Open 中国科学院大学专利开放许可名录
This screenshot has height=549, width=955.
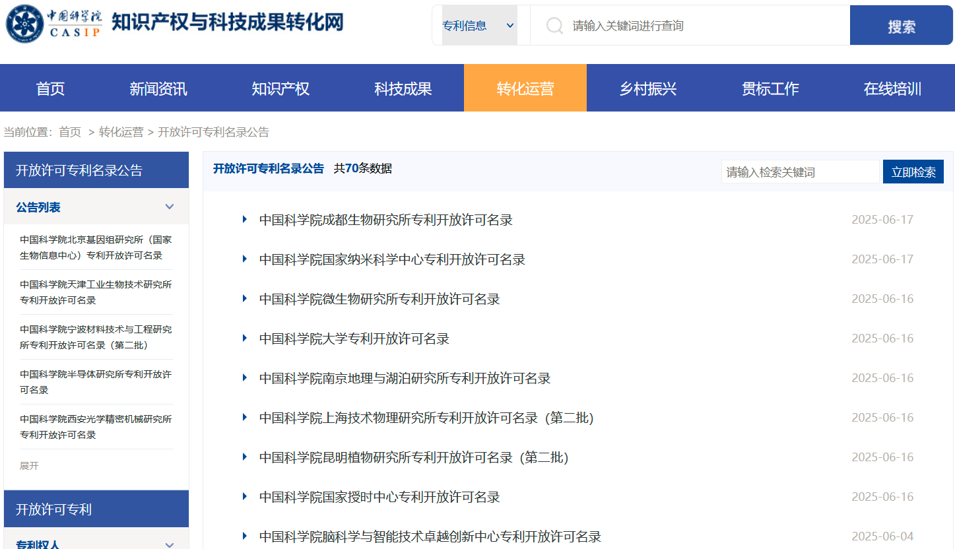pos(354,339)
